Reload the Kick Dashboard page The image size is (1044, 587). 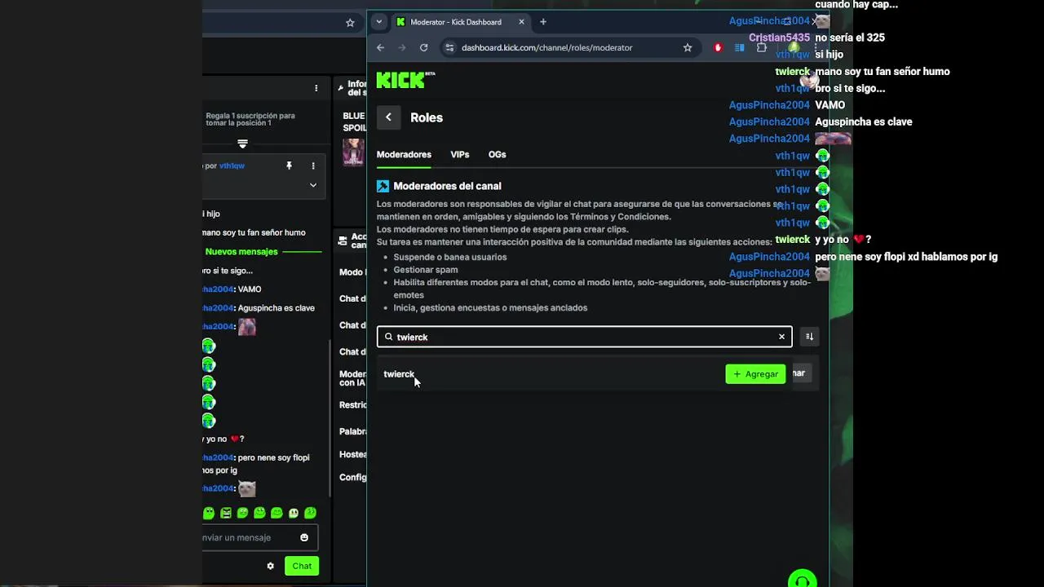pos(423,47)
